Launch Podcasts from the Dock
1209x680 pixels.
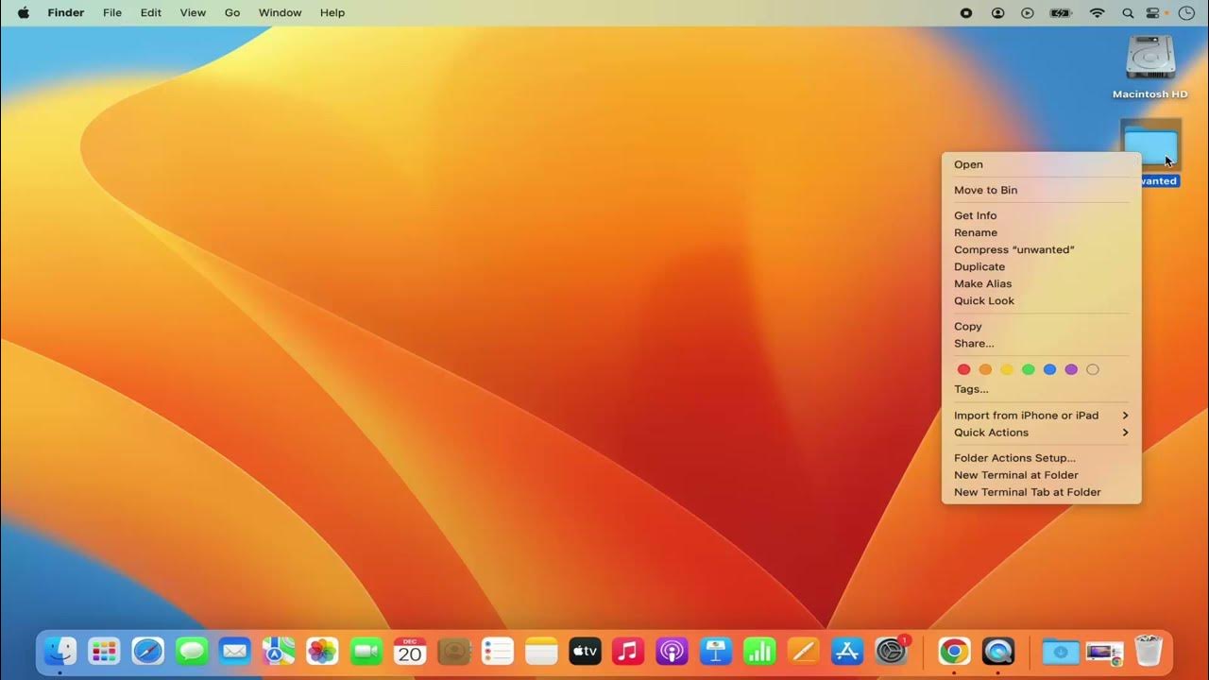(x=672, y=651)
